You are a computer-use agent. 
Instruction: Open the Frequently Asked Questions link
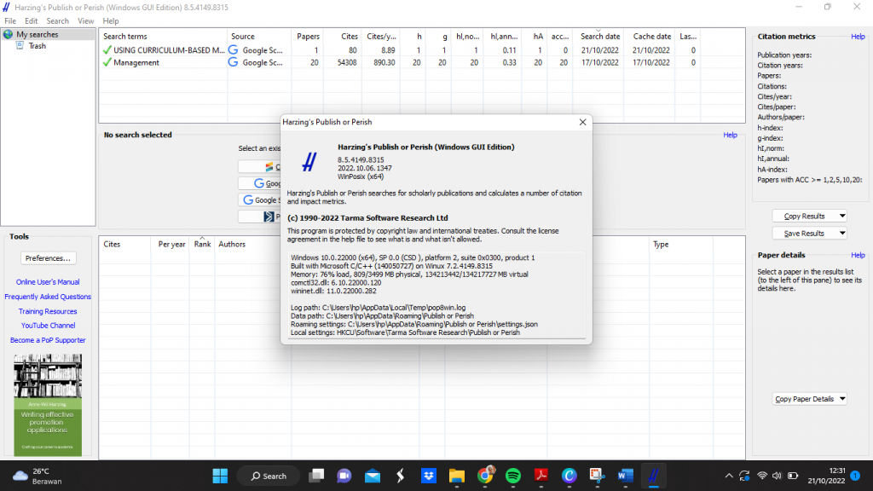click(x=48, y=297)
